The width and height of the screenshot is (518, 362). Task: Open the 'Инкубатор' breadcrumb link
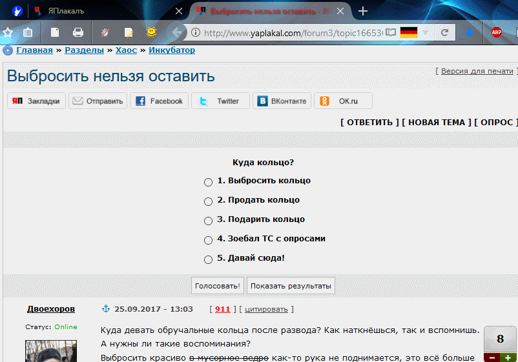click(172, 50)
